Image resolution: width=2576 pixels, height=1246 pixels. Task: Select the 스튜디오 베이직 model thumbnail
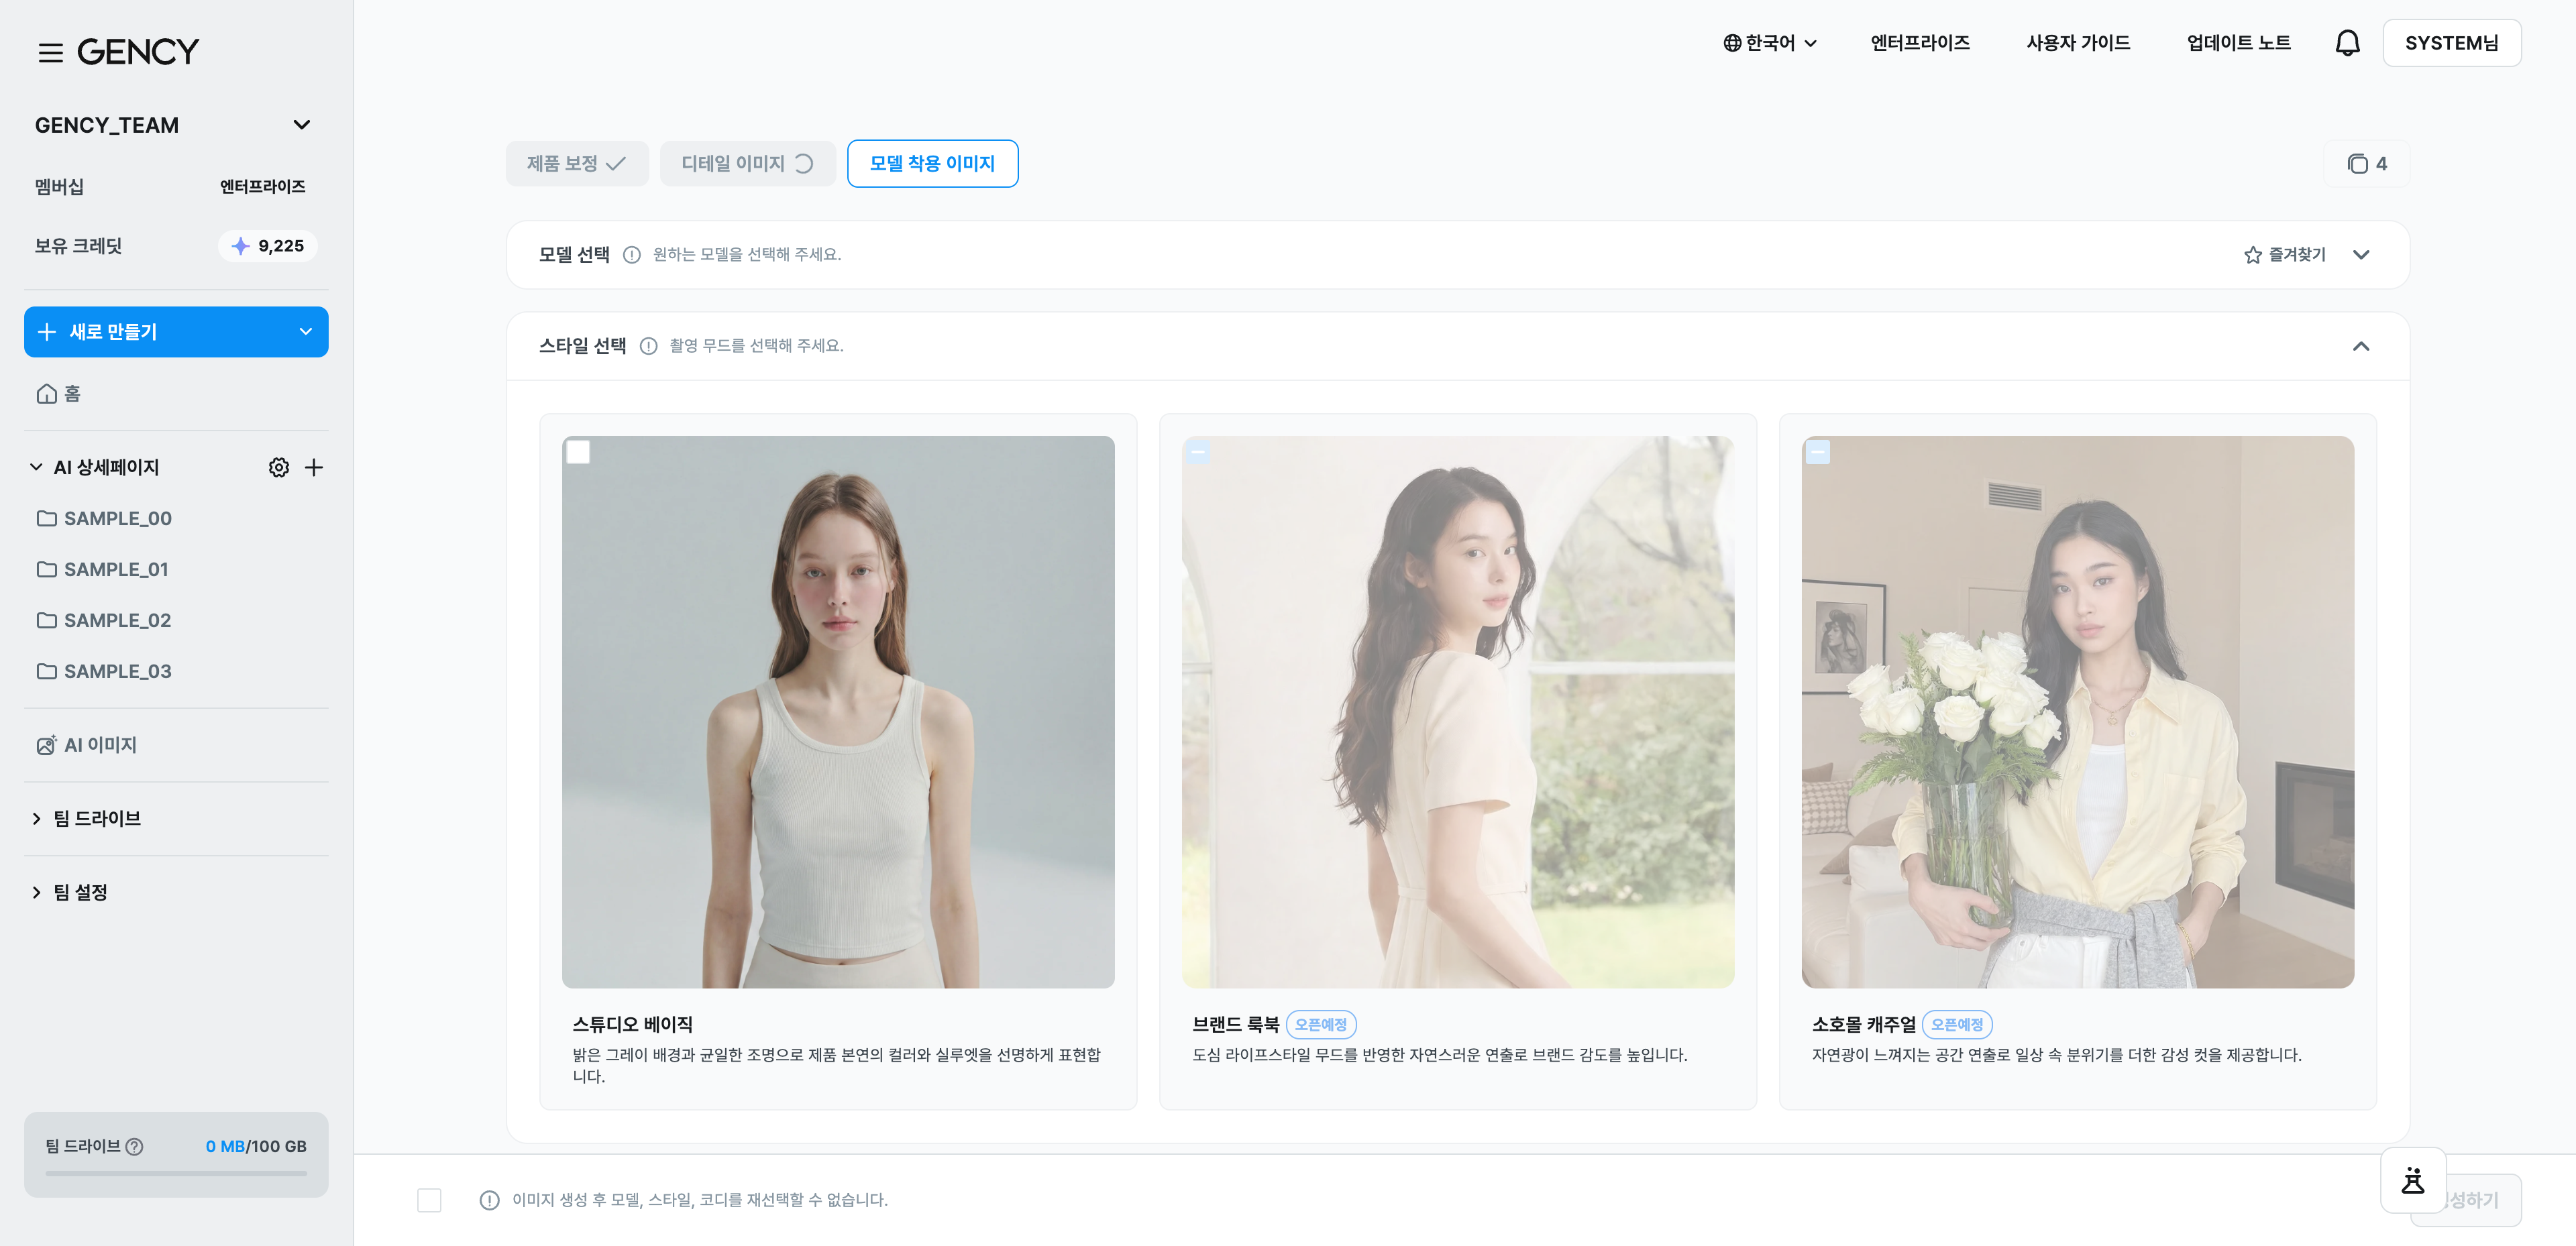pos(838,712)
